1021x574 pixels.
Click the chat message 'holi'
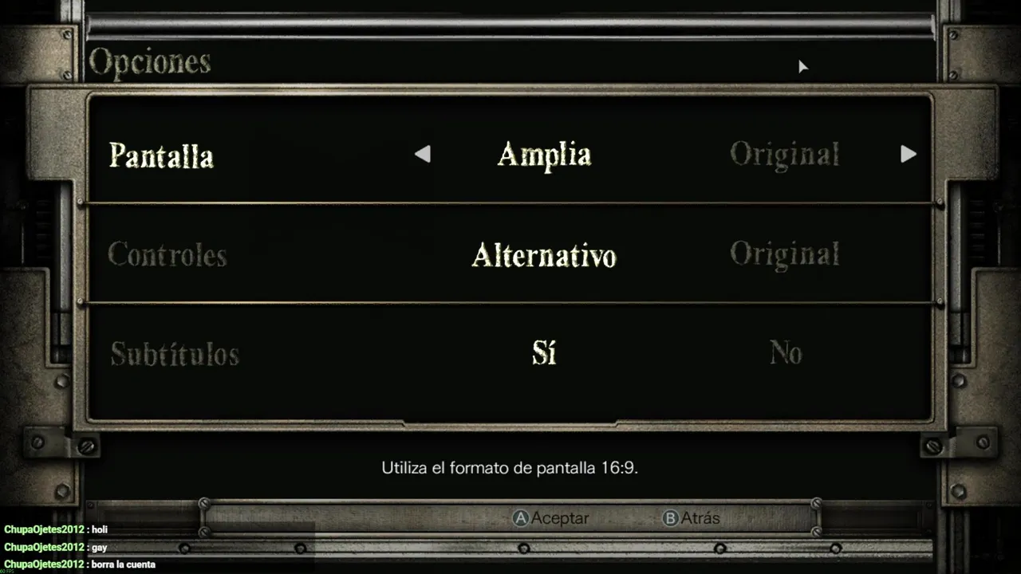100,529
